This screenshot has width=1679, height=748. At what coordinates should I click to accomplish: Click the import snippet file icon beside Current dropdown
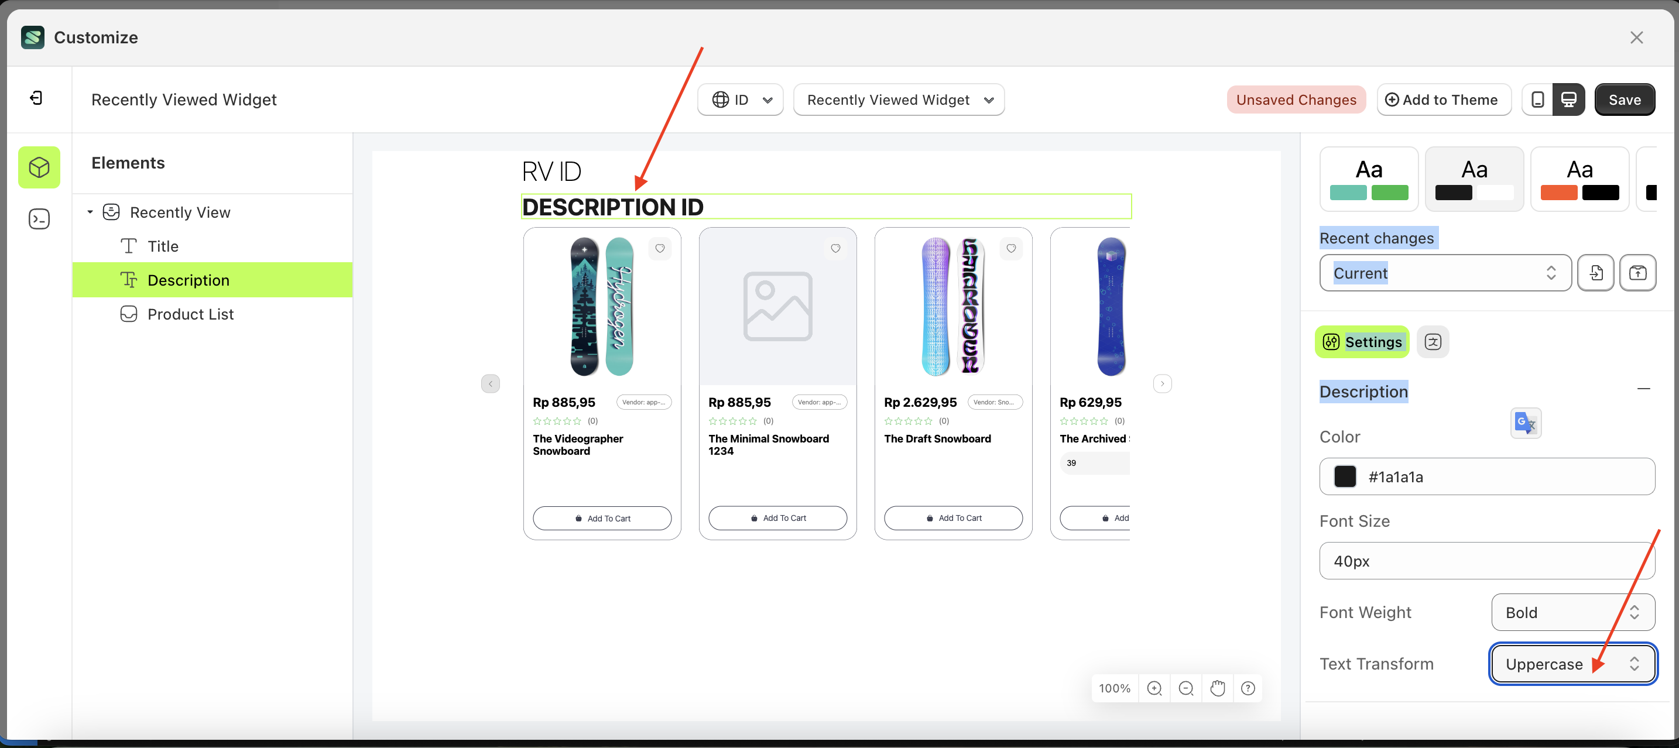tap(1595, 272)
